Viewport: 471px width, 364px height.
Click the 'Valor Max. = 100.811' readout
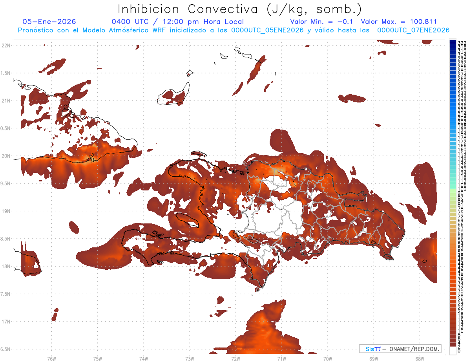399,22
